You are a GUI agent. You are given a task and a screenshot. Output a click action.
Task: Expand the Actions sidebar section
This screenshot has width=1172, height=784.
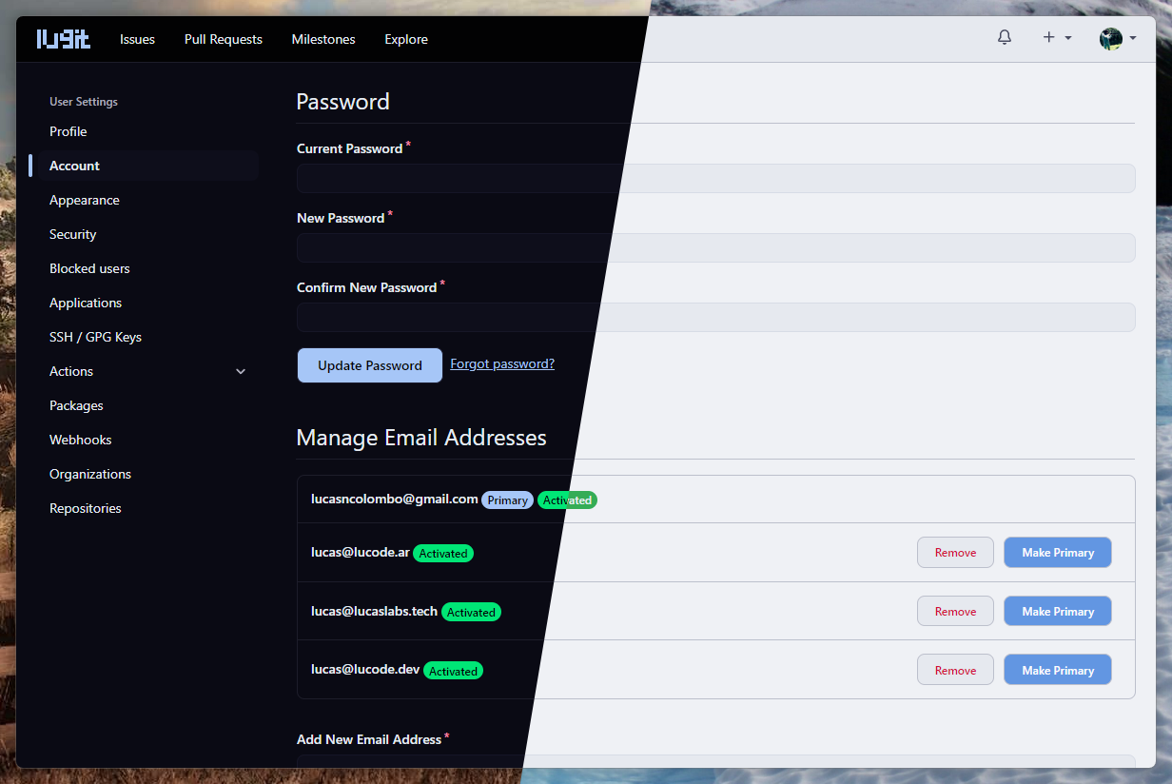point(241,371)
